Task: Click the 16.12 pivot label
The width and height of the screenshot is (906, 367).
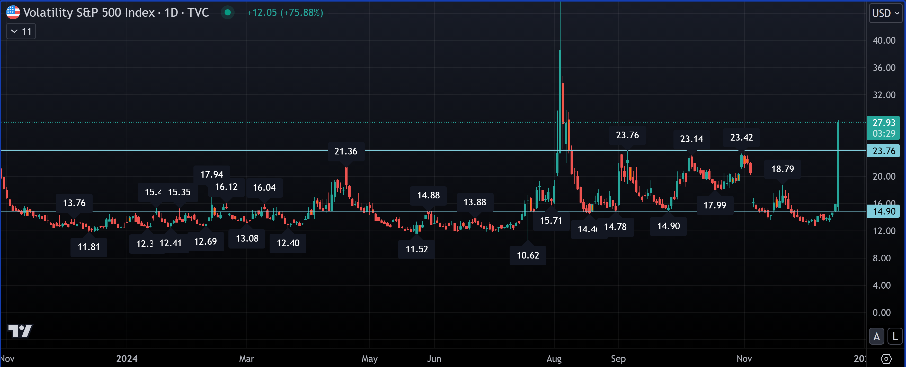Action: click(x=226, y=187)
